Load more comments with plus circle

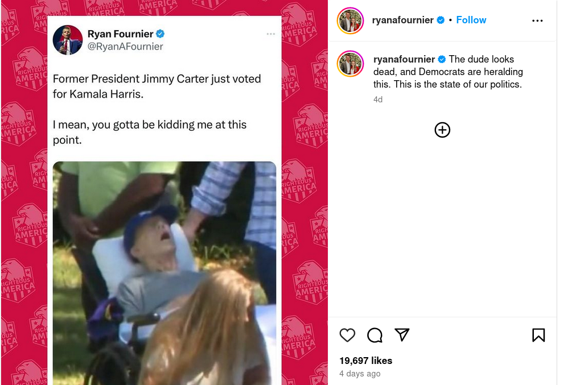point(442,130)
